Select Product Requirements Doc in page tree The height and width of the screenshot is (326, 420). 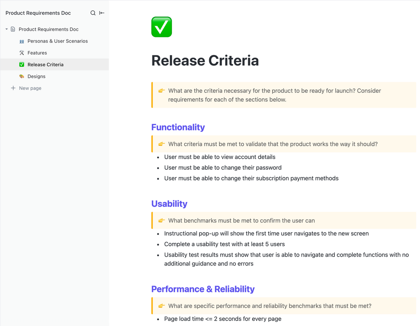pos(49,29)
